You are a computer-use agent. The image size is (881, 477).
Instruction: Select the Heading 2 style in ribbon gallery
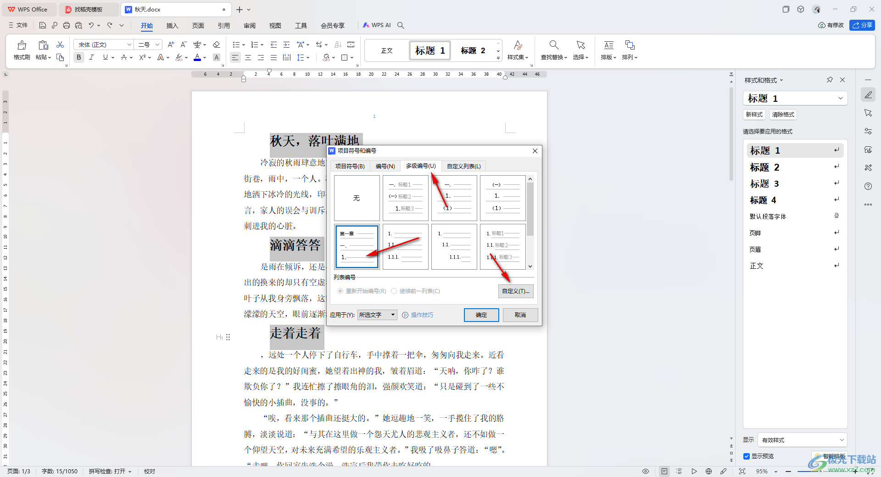click(473, 50)
